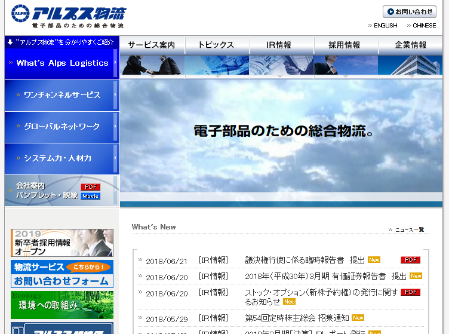This screenshot has width=449, height=334.
Task: Open the Ecology 環境への取組み banner
Action: point(62,305)
